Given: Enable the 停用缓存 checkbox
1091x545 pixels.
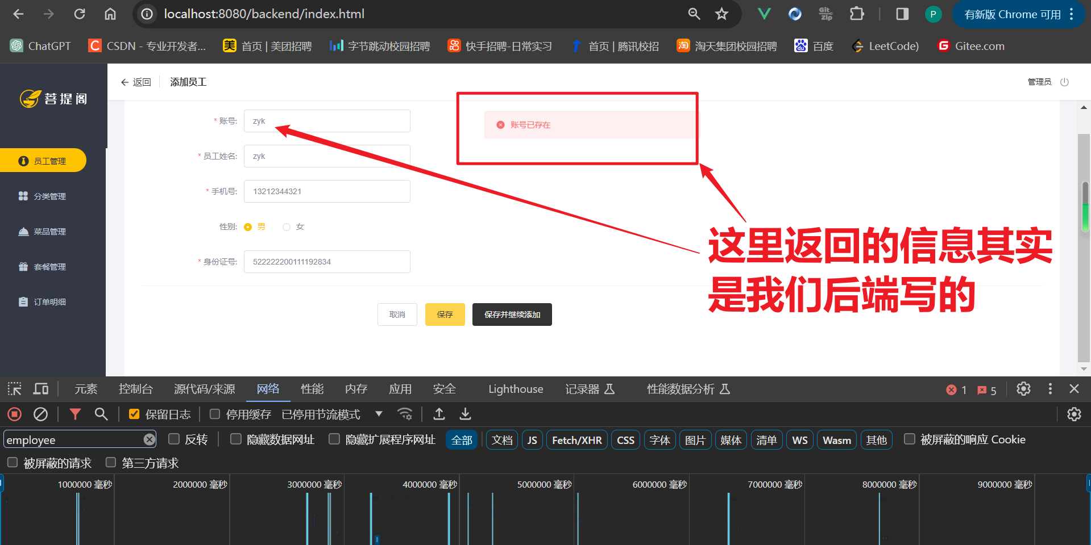Looking at the screenshot, I should (x=215, y=414).
